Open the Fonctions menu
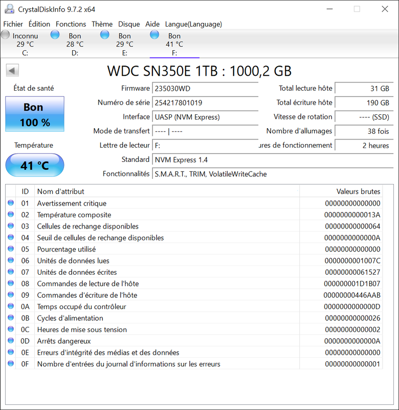 [x=71, y=24]
